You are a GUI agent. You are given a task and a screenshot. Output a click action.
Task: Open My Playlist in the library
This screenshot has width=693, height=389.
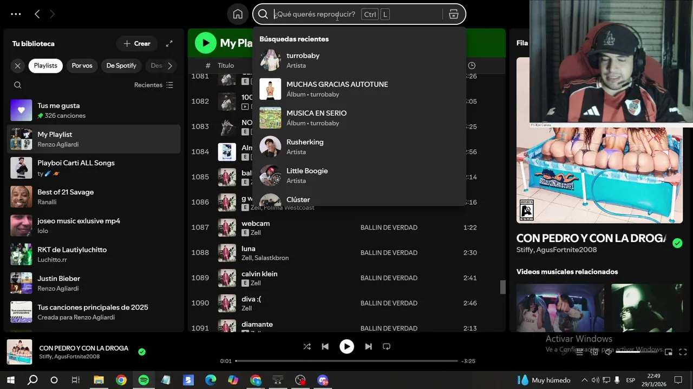click(x=94, y=139)
